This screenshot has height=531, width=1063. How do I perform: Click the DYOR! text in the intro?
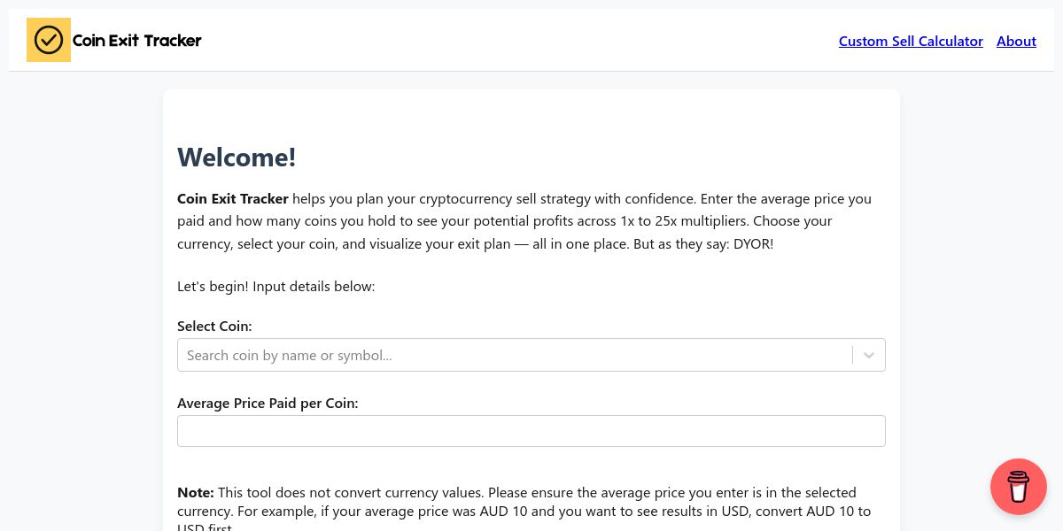pos(753,243)
